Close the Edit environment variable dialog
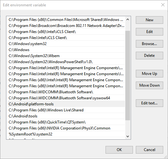Image resolution: width=168 pixels, height=159 pixels. click(x=163, y=5)
